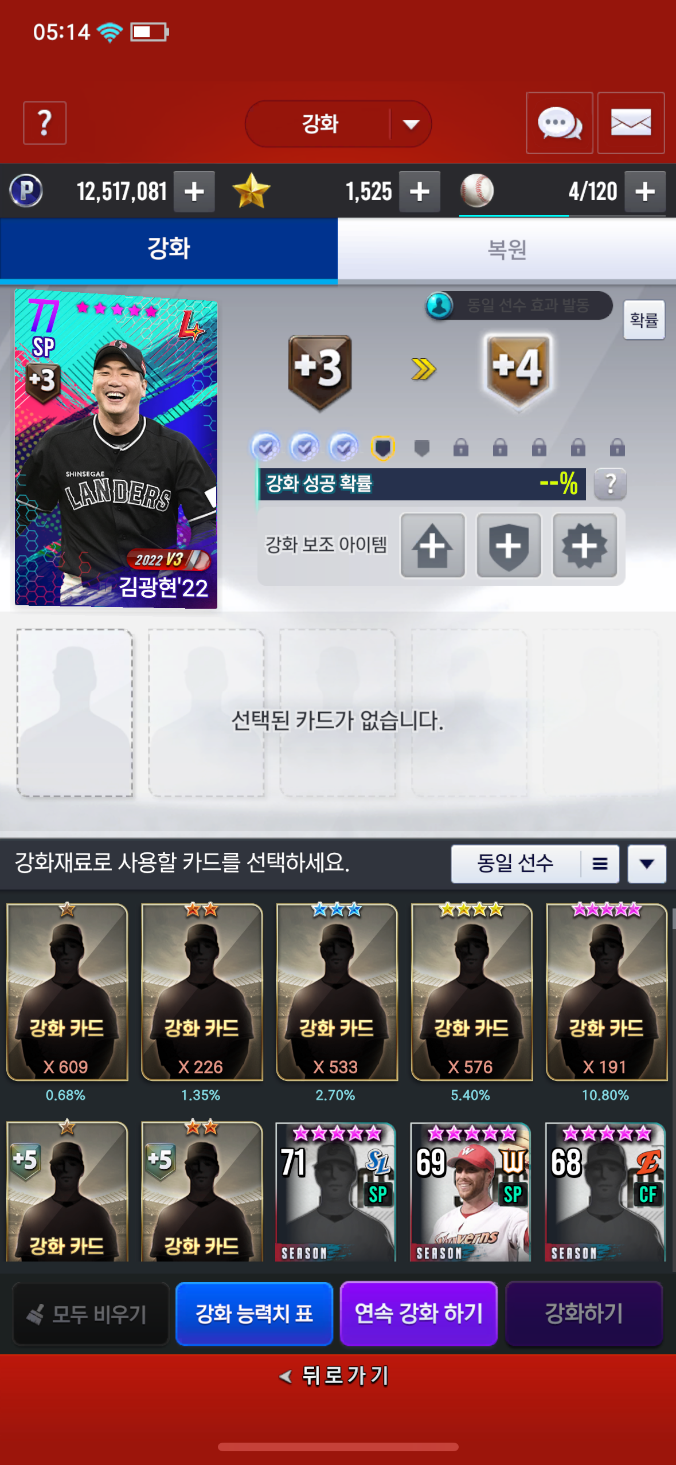
Task: Add stars with plus beside 1,525
Action: (x=420, y=191)
